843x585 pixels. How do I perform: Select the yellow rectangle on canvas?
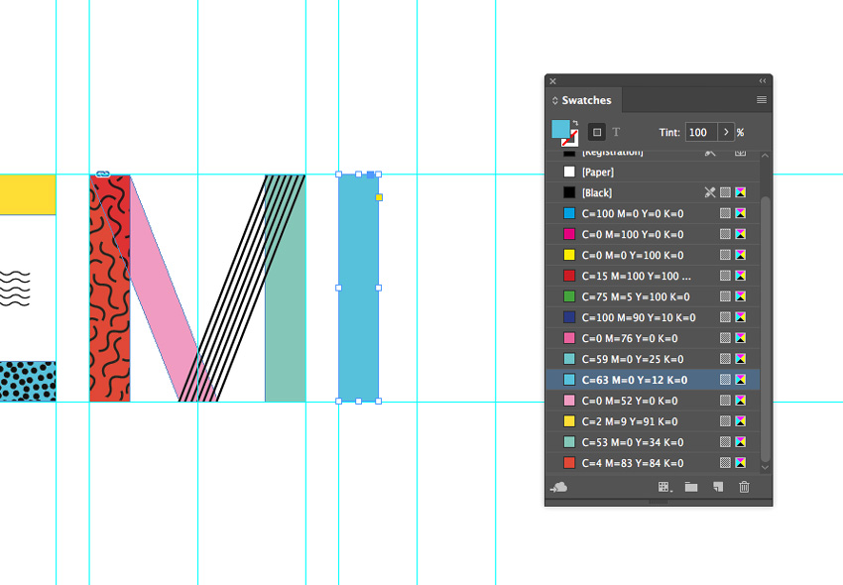coord(28,194)
